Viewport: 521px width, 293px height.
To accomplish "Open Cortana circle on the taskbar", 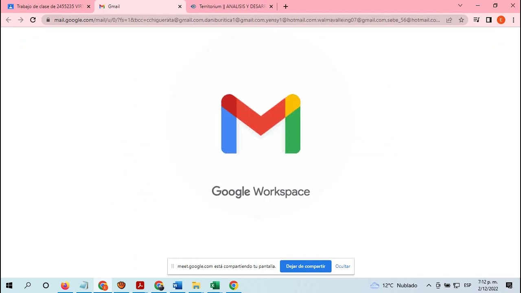I will tap(46, 285).
